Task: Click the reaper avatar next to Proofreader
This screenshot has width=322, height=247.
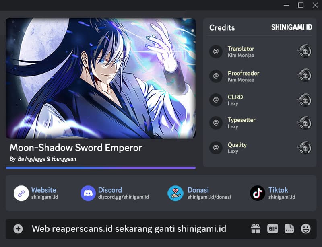Action: [x=305, y=75]
